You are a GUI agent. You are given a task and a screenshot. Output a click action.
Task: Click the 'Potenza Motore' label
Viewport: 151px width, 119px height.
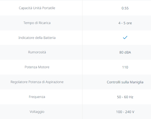(x=37, y=67)
